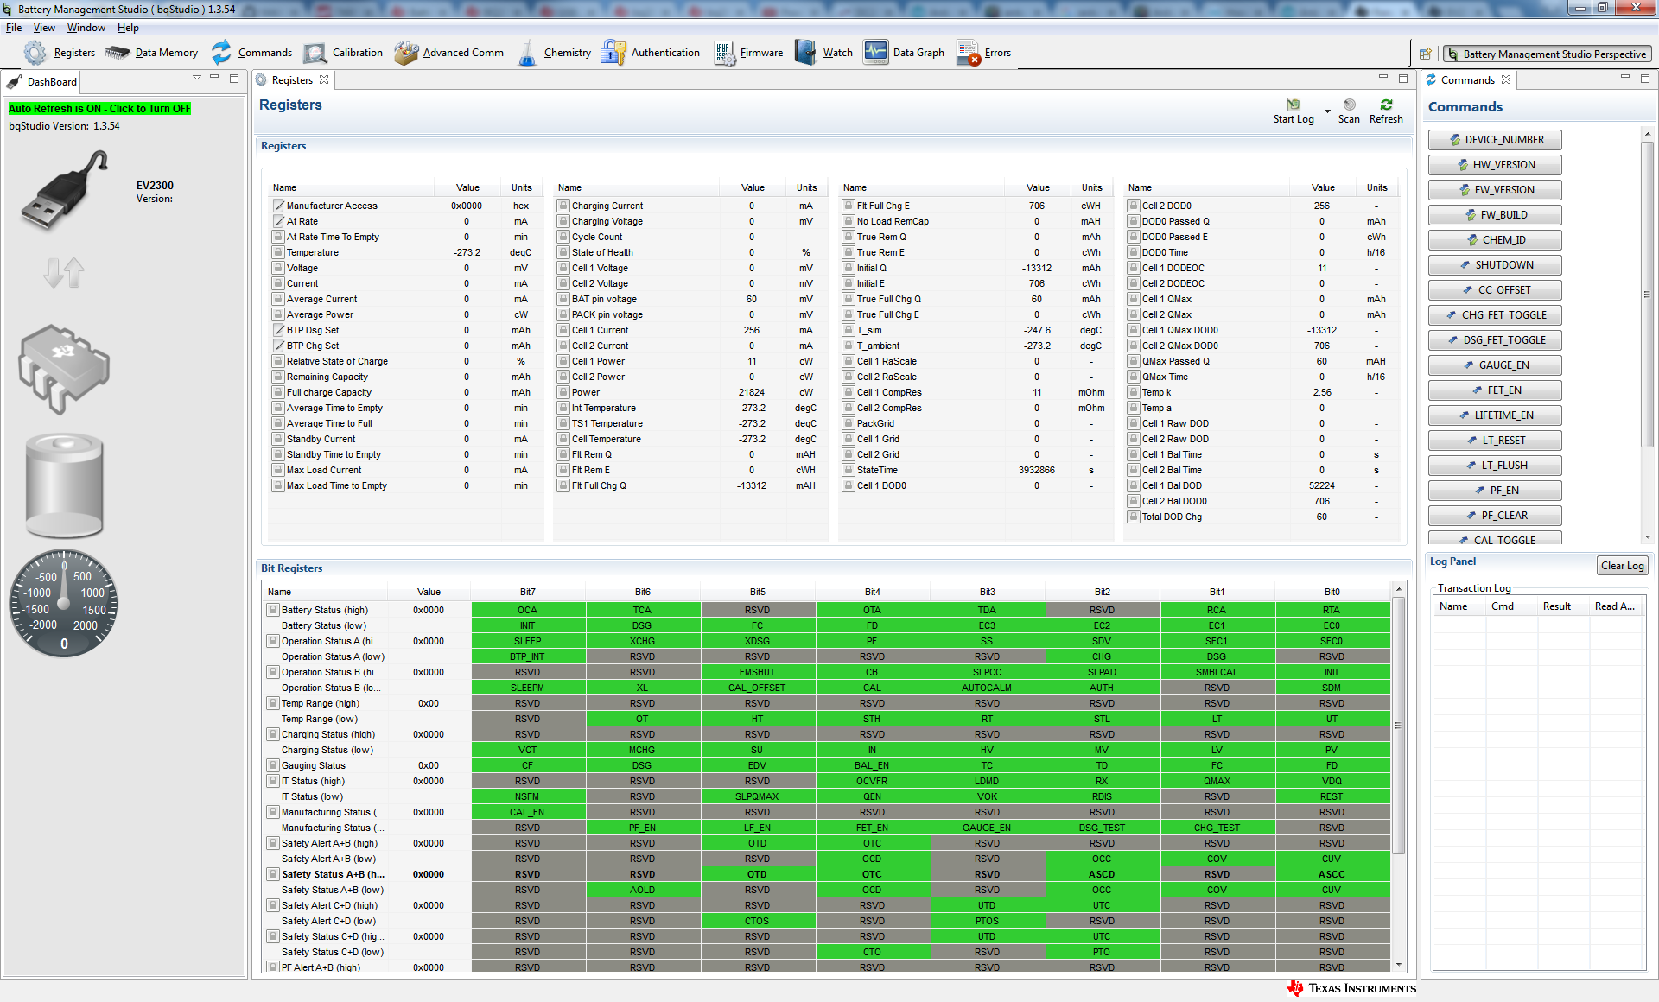The width and height of the screenshot is (1659, 1002).
Task: Open the File menu
Action: point(13,28)
